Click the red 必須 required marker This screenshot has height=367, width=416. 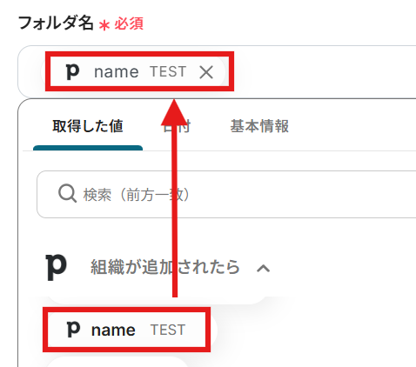[x=129, y=23]
